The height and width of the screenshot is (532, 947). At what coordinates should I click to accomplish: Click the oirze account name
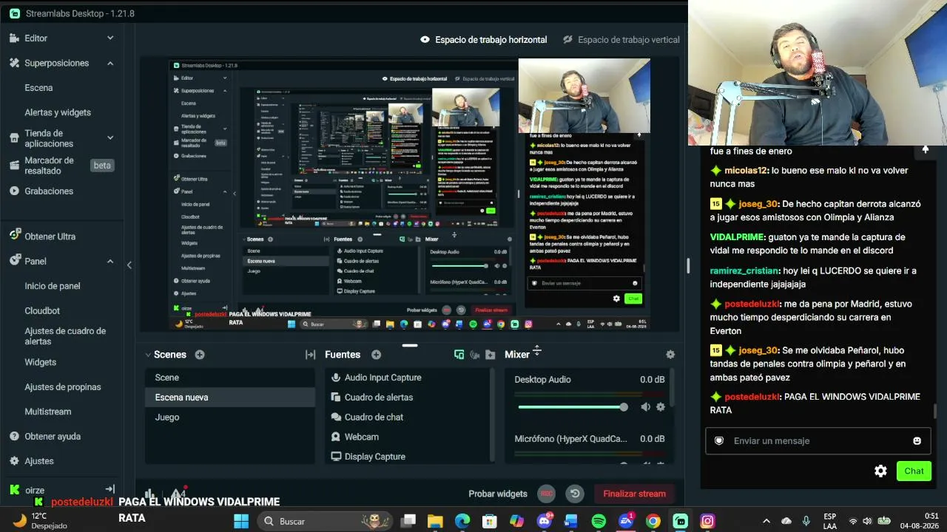35,490
